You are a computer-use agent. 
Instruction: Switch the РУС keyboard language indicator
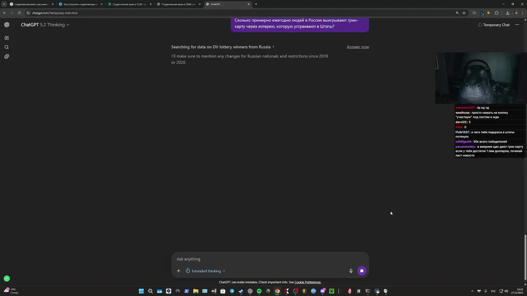493,291
